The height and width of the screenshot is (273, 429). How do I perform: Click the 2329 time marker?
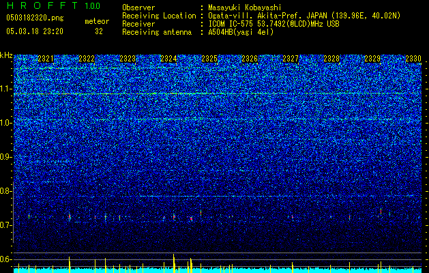pos(372,59)
